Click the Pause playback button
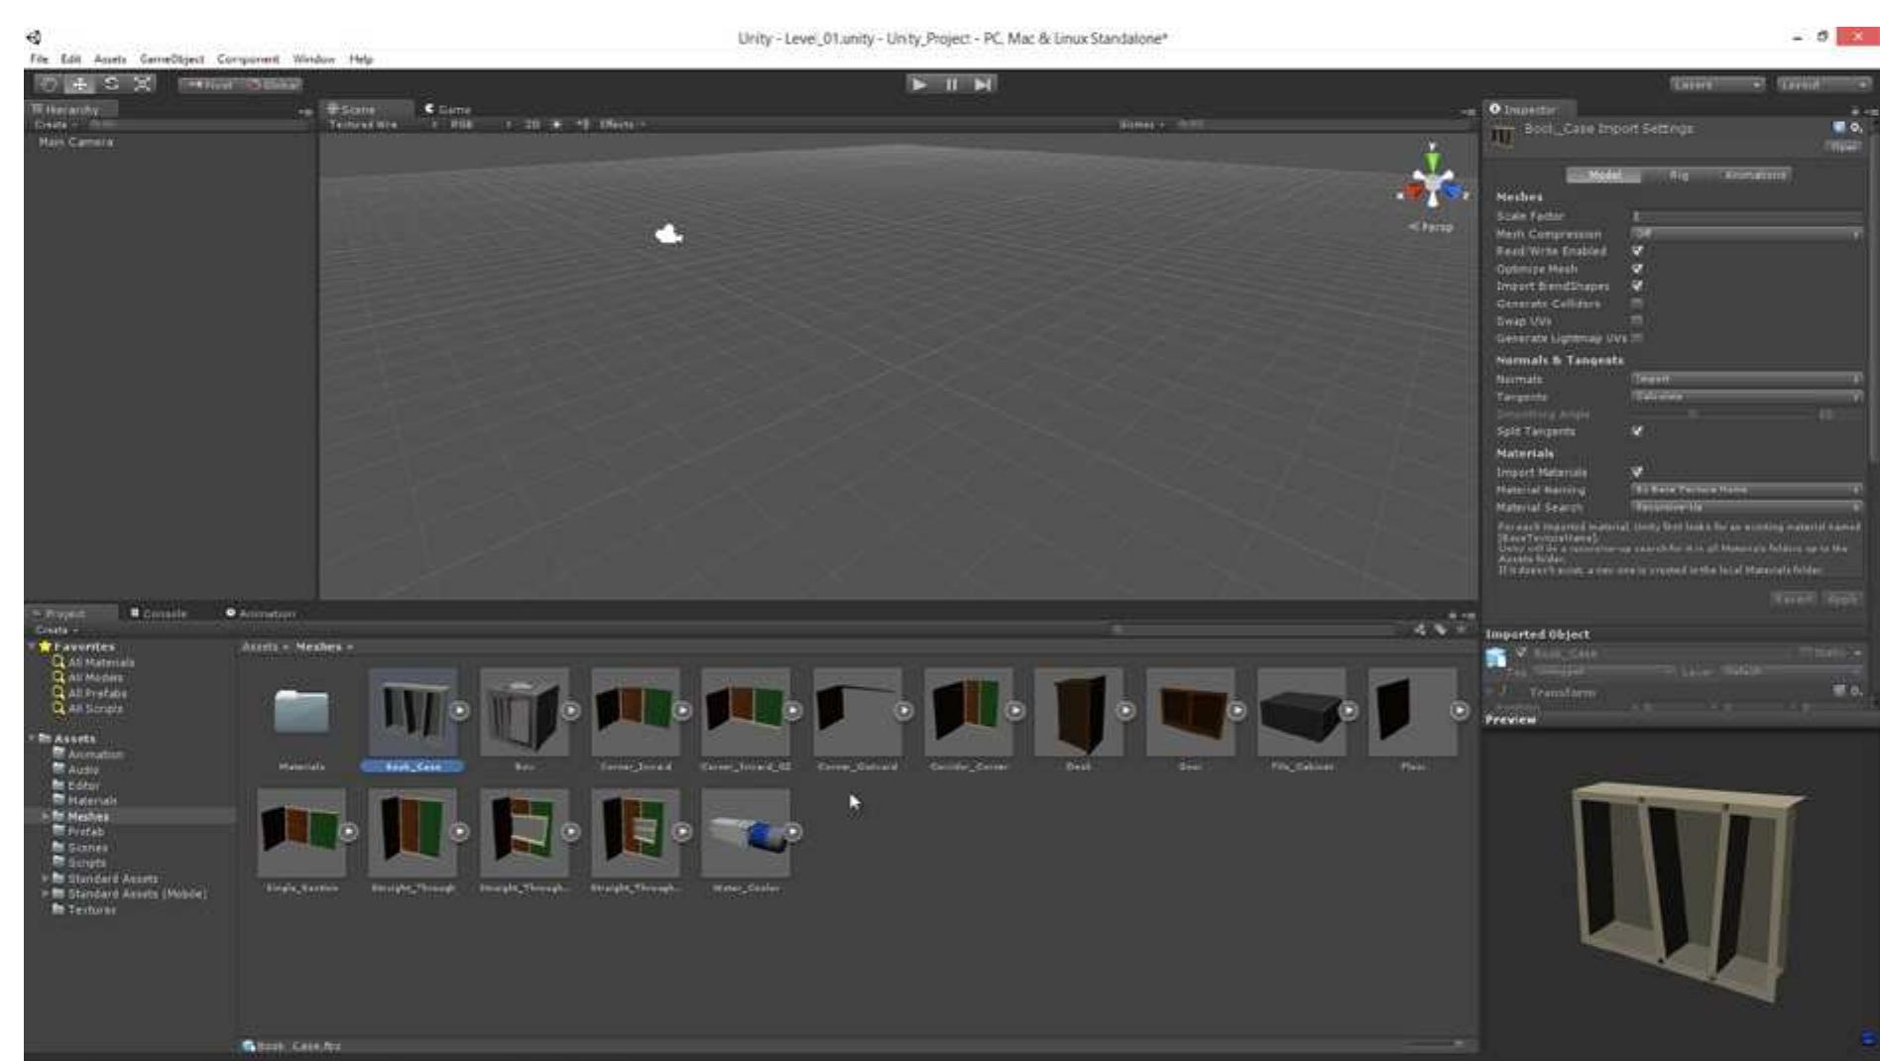 point(951,84)
